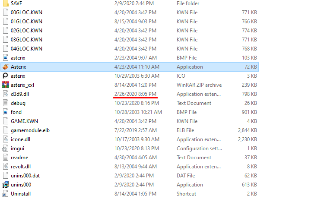Screen dimensions: 327x199
Task: Select the file name icone.dll
Action: [20, 139]
